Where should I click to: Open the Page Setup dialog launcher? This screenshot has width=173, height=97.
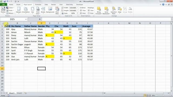click(x=59, y=16)
